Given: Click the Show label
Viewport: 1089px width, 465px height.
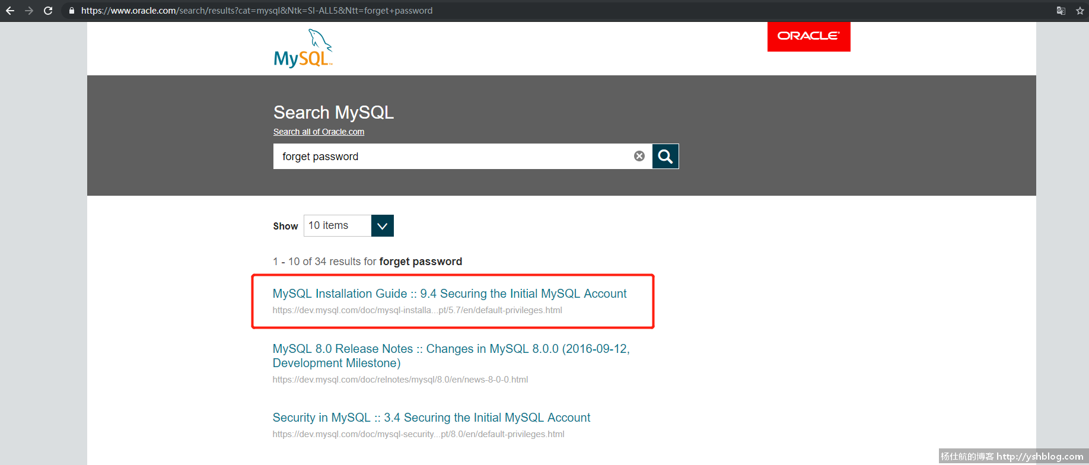Looking at the screenshot, I should (285, 226).
